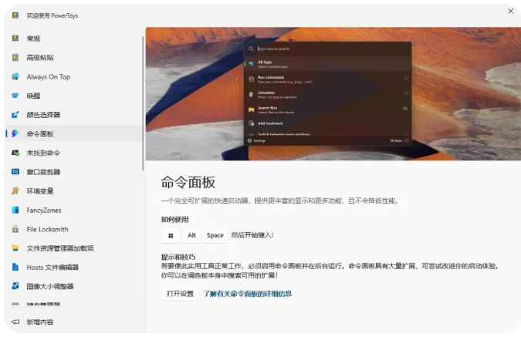The height and width of the screenshot is (347, 521).
Task: Open the 唤醒 coffee cup icon
Action: point(15,96)
